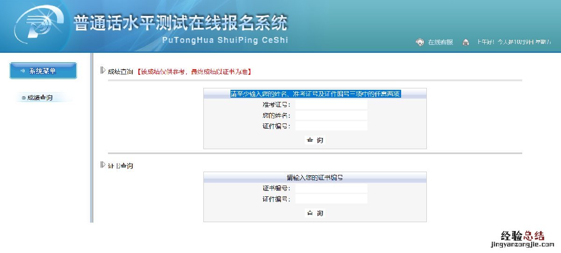Click the small bullet icon before sidebar 成绩查询
This screenshot has width=561, height=253.
click(23, 98)
